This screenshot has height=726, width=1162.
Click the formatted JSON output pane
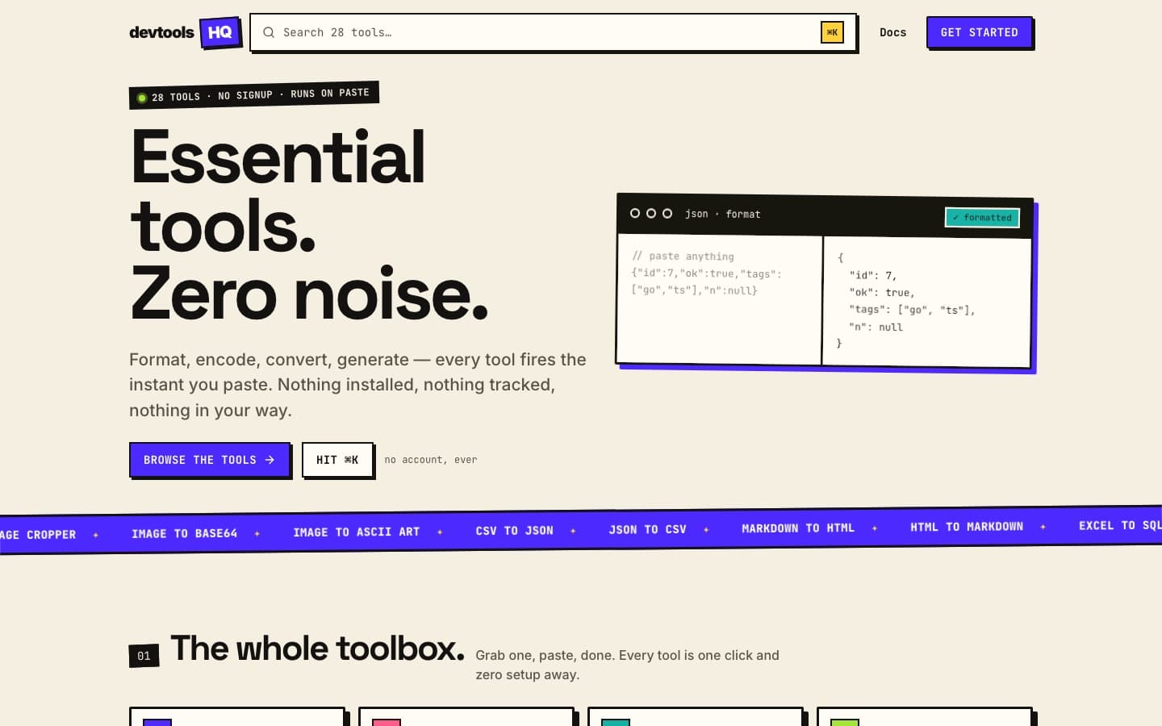coord(926,302)
